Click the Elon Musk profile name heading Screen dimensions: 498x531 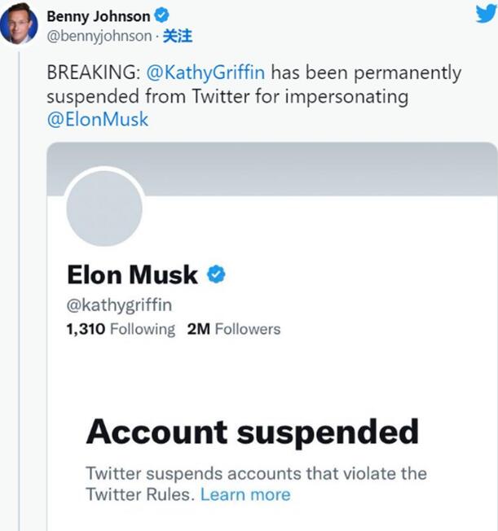pyautogui.click(x=131, y=274)
